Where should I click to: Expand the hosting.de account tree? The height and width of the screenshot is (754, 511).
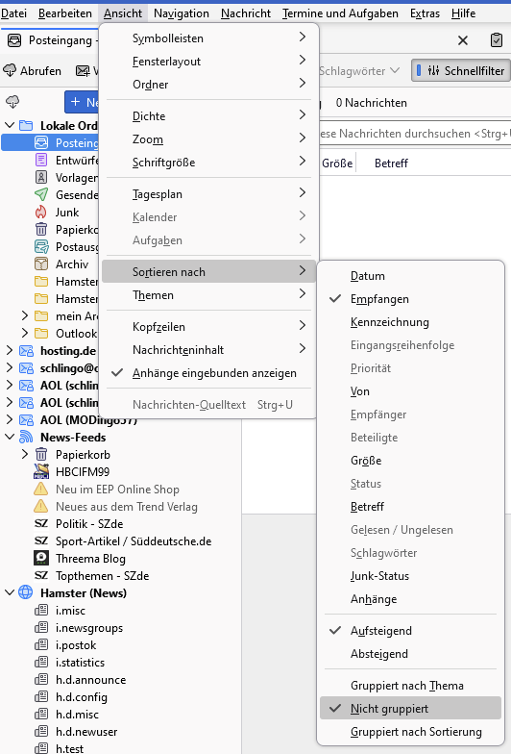pos(10,350)
